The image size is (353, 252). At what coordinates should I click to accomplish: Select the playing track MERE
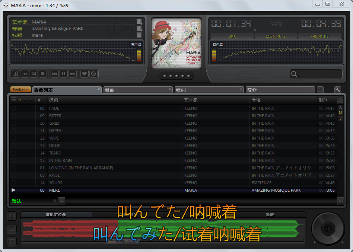[x=174, y=190]
